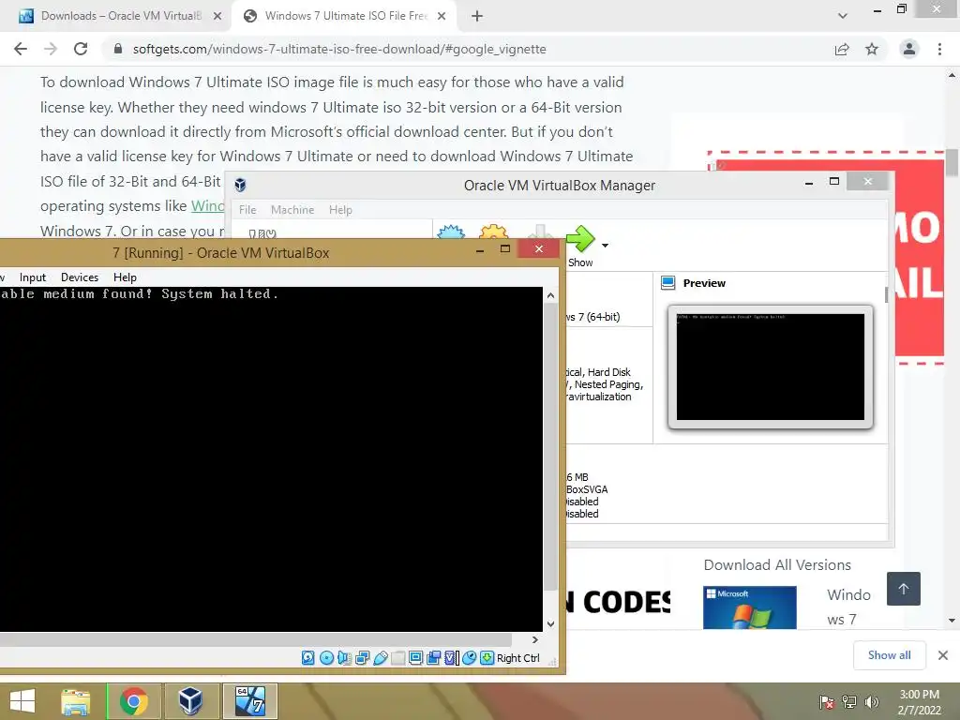Click the audio indicator in VM status bar
960x720 pixels.
pyautogui.click(x=344, y=657)
